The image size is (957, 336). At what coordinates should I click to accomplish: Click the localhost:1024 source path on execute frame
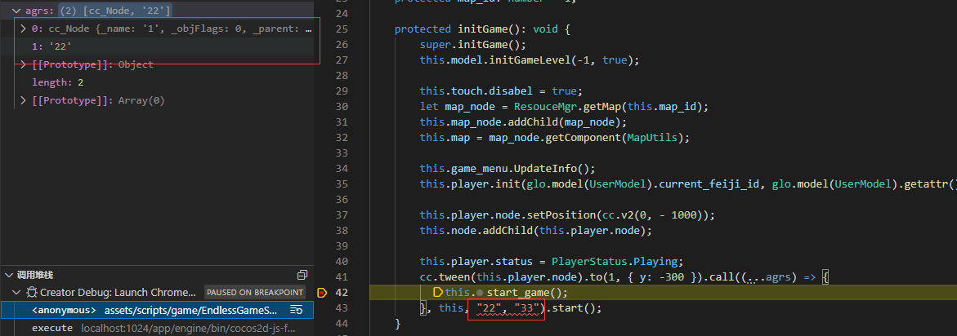188,328
